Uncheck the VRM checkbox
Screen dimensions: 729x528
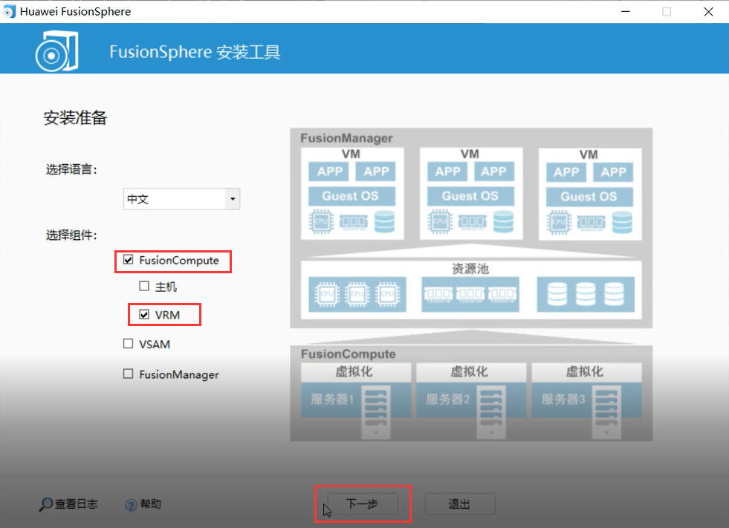pos(144,315)
